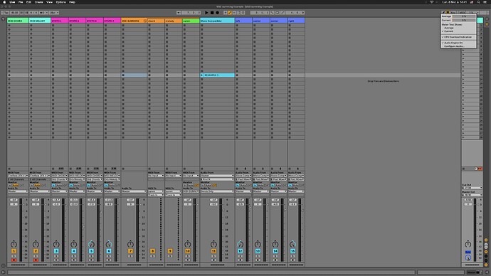Open track 1 Audio To Master dropdown
Viewport: 491px width, 276px height.
[x=18, y=191]
